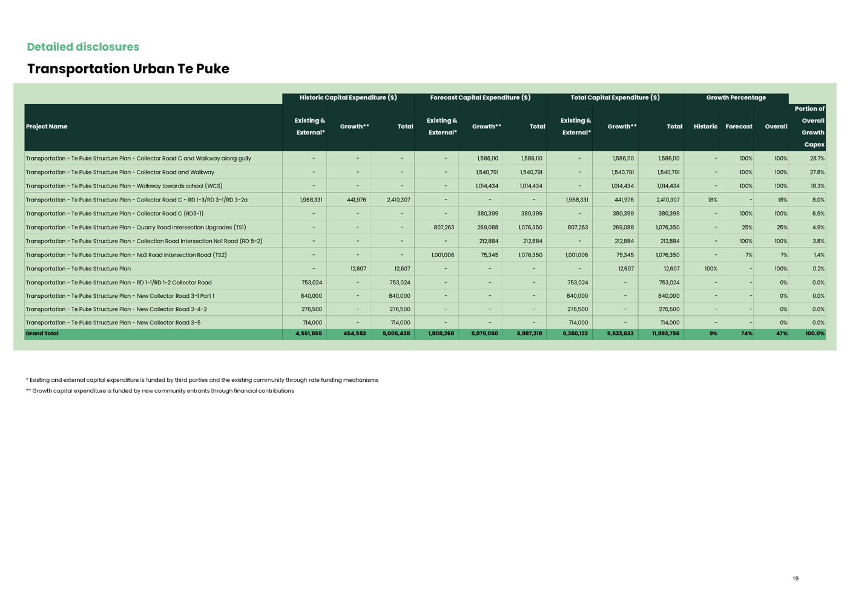This screenshot has height=601, width=850.
Task: Click the 'Existing & External*' subheader under Forecast
Action: pyautogui.click(x=441, y=126)
